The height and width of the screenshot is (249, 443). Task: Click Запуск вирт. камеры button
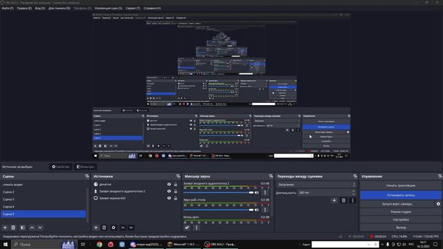point(397,204)
